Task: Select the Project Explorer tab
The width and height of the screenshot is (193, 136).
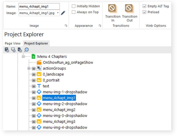Action: point(36,43)
